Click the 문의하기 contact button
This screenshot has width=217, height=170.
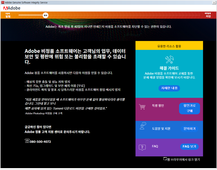pos(189,129)
